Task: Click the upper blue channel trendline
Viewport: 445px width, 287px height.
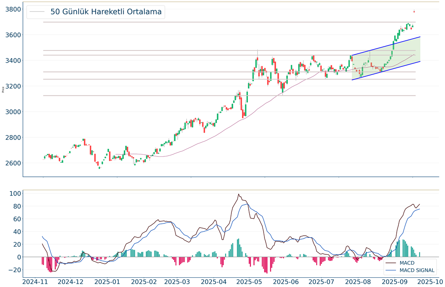Action: (381, 48)
